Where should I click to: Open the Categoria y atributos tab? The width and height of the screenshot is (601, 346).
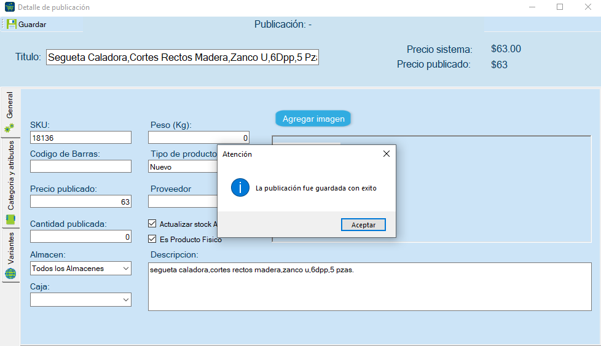(x=10, y=183)
